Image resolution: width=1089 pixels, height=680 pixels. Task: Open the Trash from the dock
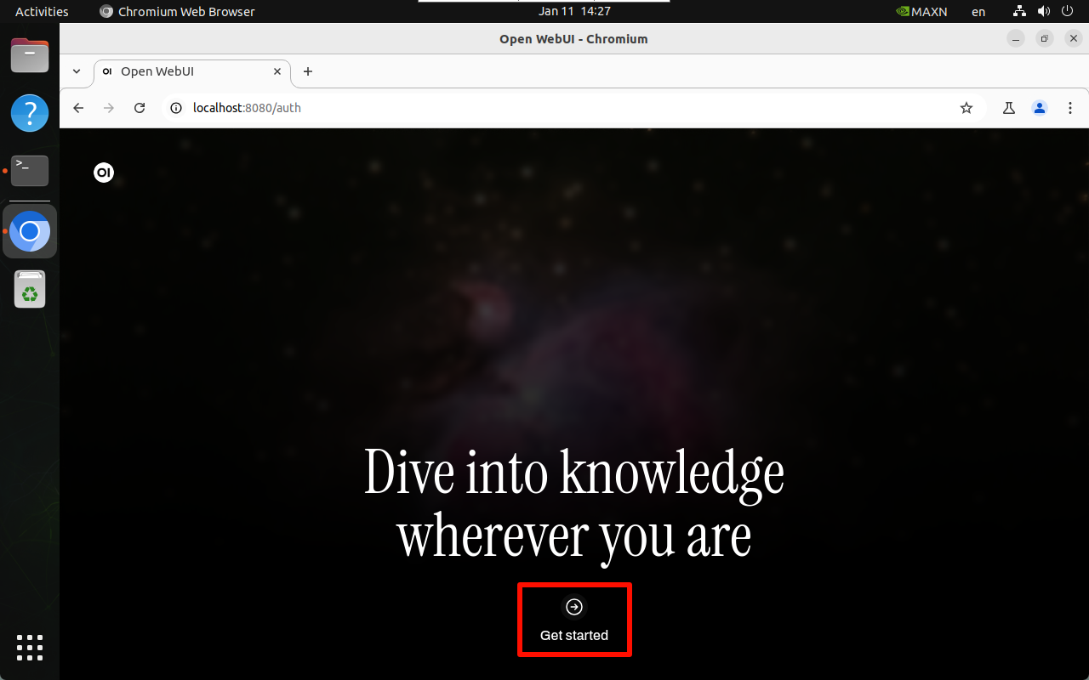(x=29, y=289)
